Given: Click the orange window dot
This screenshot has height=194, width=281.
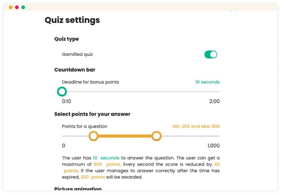Looking at the screenshot, I should pyautogui.click(x=10, y=8).
